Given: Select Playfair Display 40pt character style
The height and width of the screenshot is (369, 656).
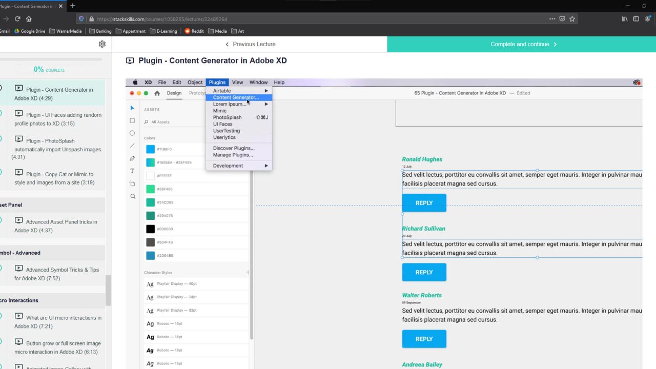Looking at the screenshot, I should [196, 284].
